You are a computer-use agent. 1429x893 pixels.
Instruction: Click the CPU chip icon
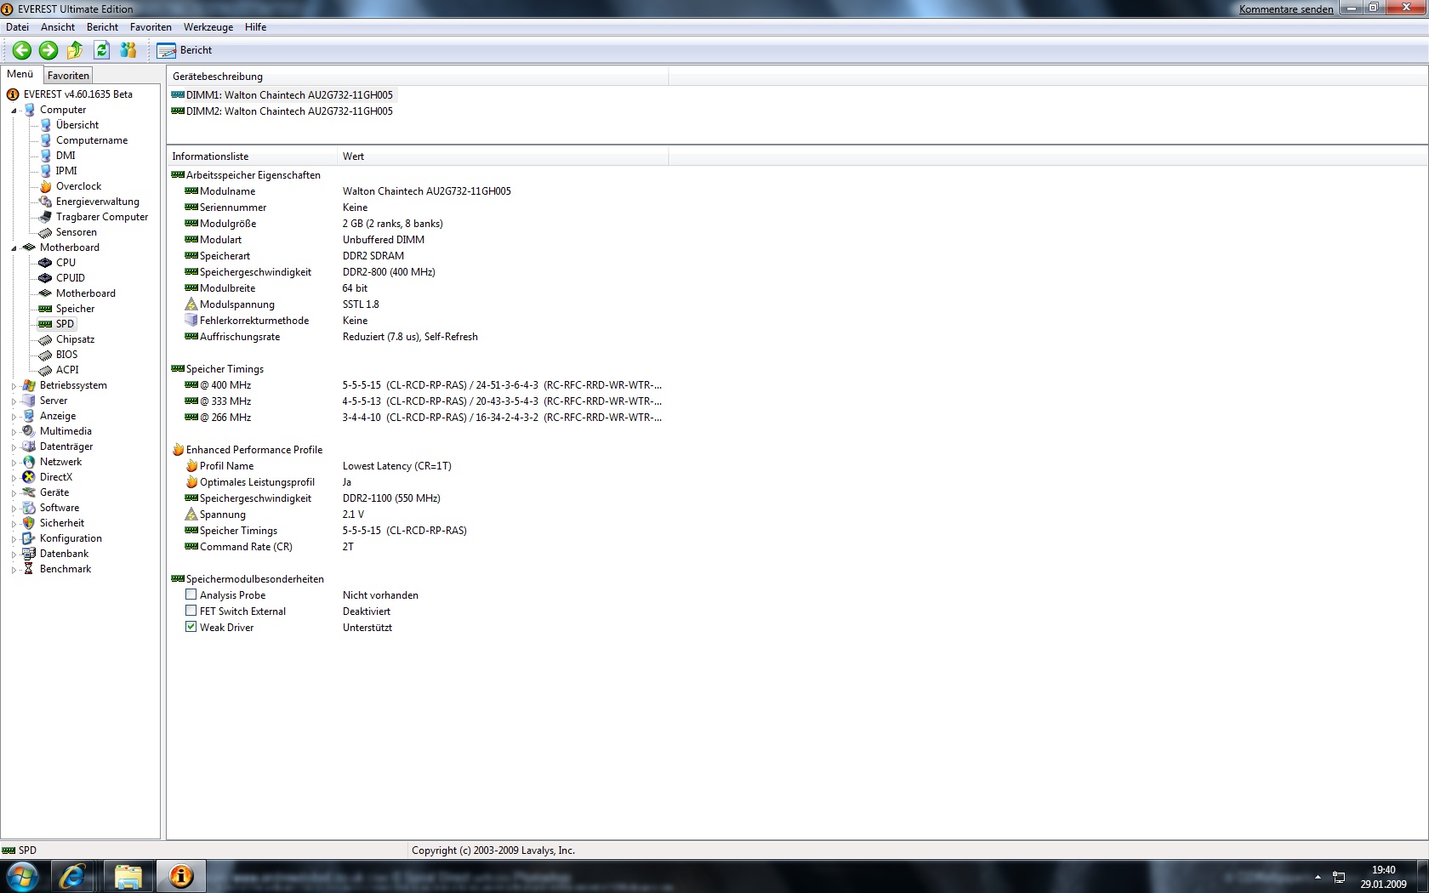46,263
